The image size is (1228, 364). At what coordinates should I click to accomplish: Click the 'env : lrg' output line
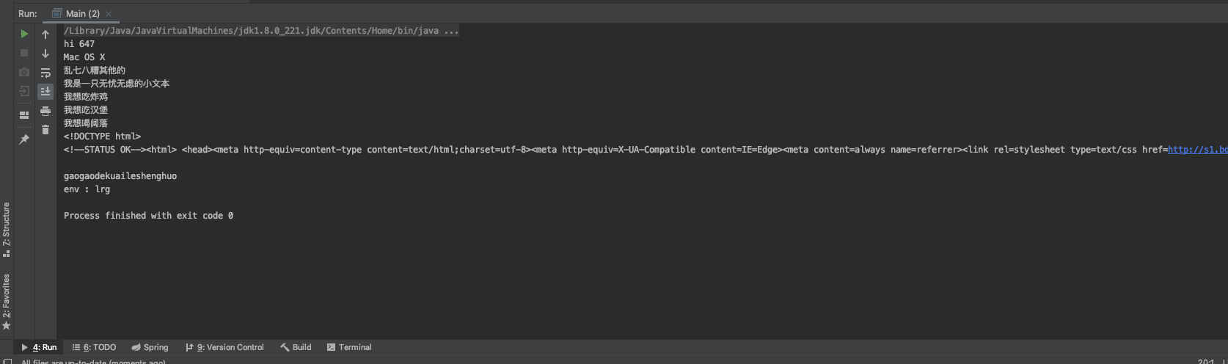(87, 189)
